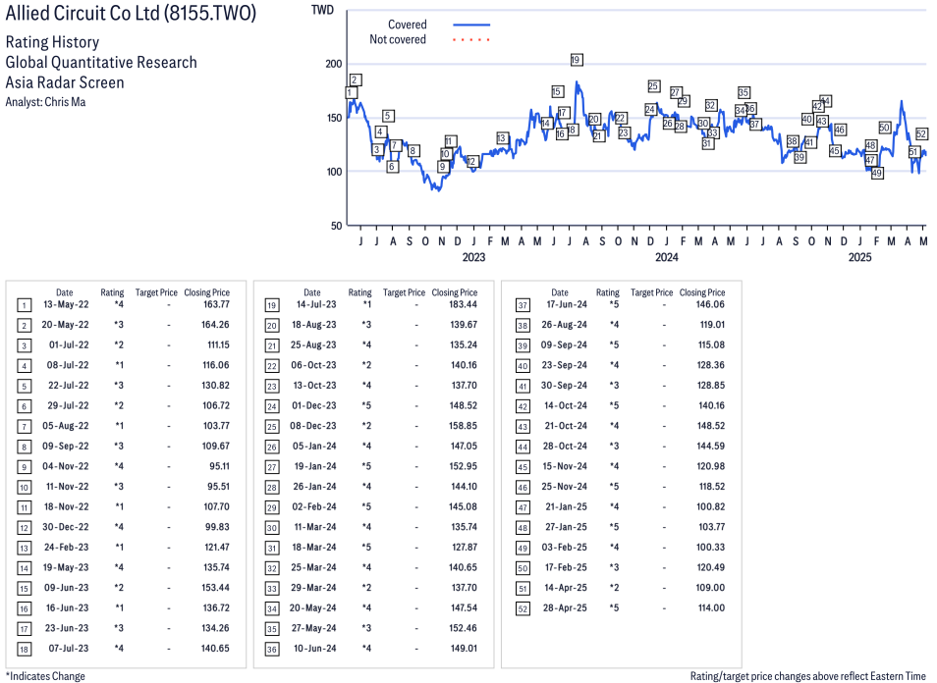
Task: Click the Allied Circuit Co Ltd title
Action: click(x=131, y=13)
